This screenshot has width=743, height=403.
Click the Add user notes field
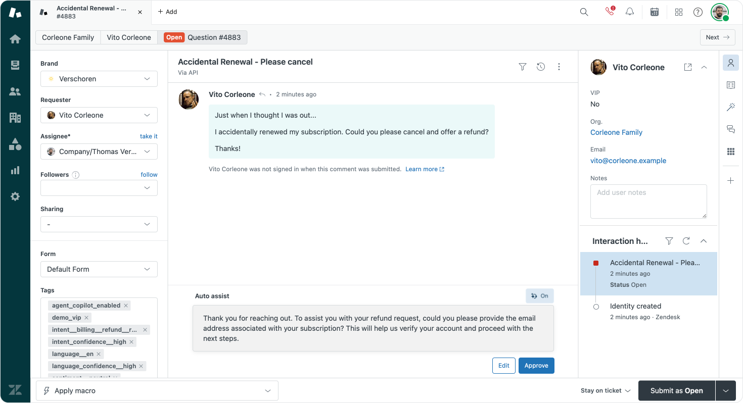pos(648,201)
